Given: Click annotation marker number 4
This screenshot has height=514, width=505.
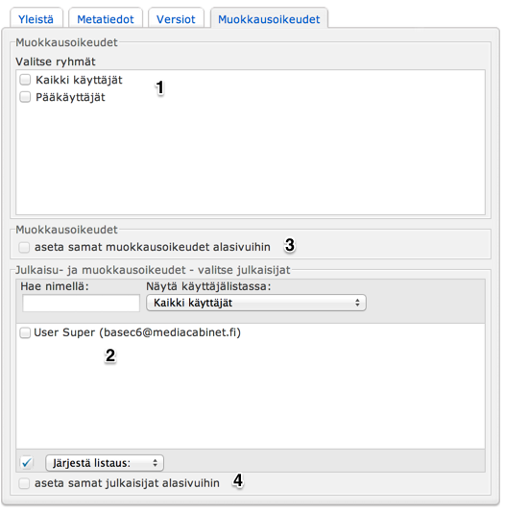Looking at the screenshot, I should pyautogui.click(x=238, y=480).
